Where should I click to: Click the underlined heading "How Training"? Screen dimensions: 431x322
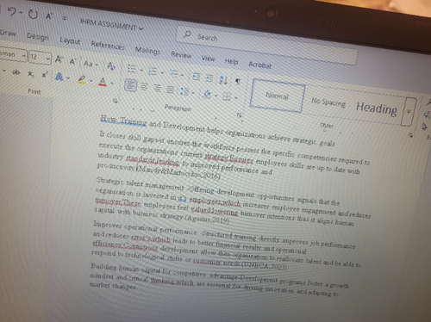pos(123,121)
